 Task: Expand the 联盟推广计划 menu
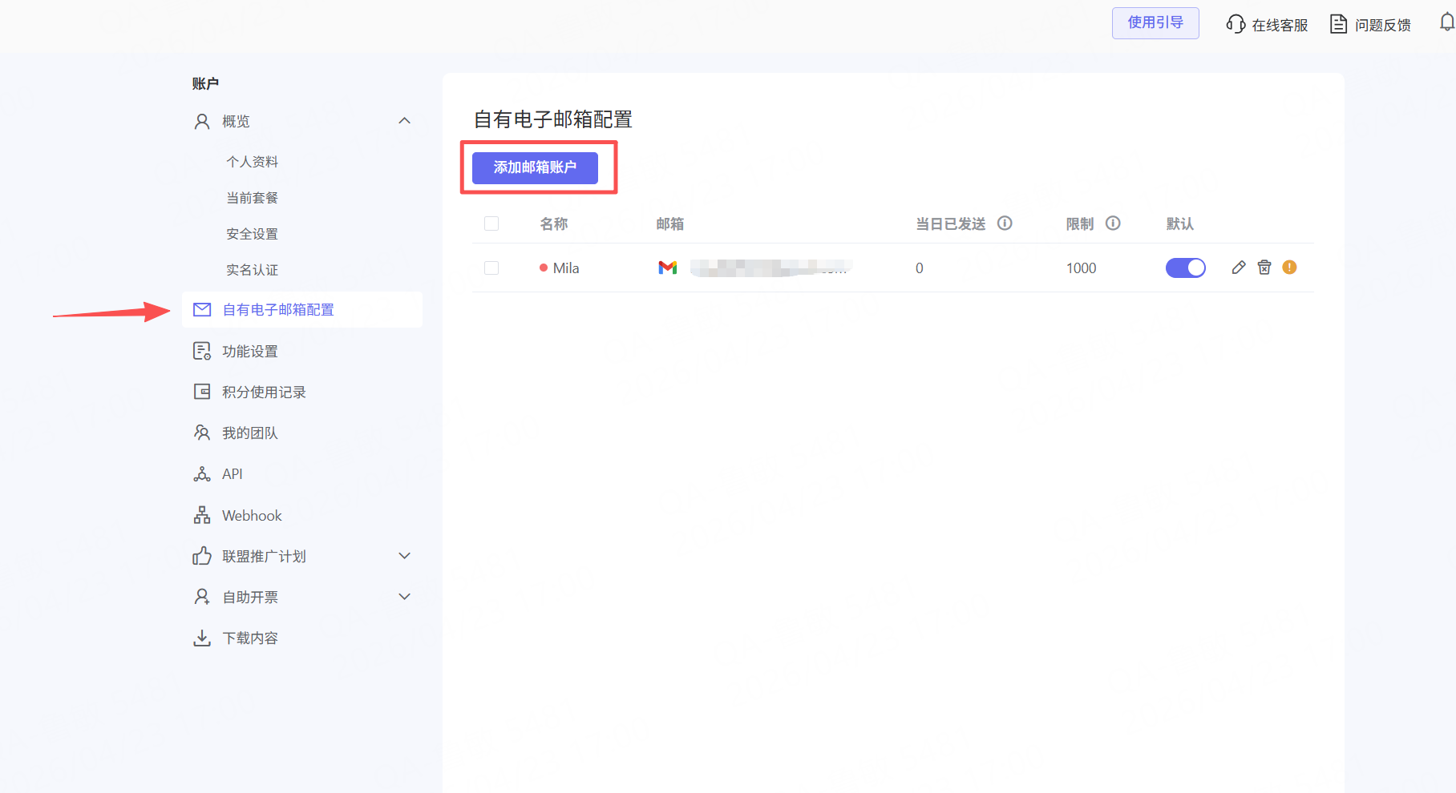(405, 556)
